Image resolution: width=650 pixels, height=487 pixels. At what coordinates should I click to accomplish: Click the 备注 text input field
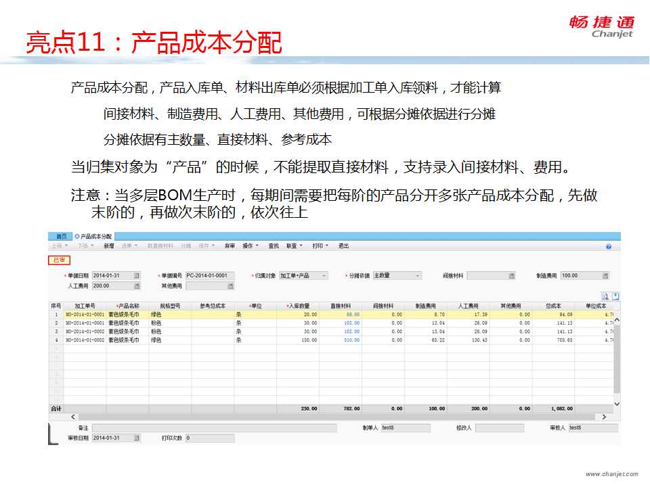pyautogui.click(x=214, y=428)
